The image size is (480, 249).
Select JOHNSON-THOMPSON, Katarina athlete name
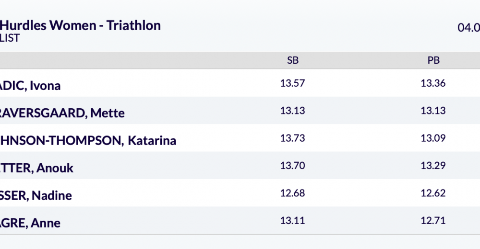click(88, 141)
